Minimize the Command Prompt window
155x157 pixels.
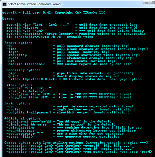click(x=146, y=3)
